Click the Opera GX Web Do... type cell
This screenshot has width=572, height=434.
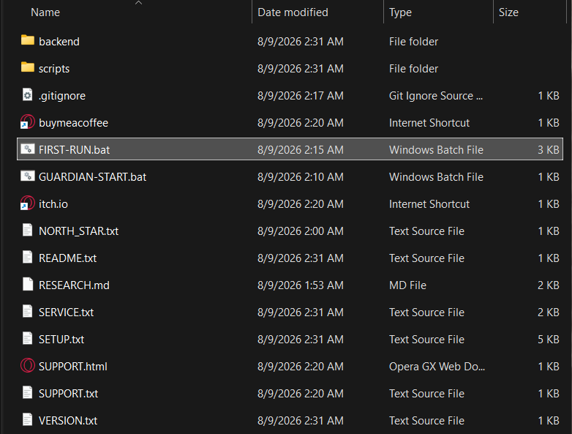(x=437, y=367)
